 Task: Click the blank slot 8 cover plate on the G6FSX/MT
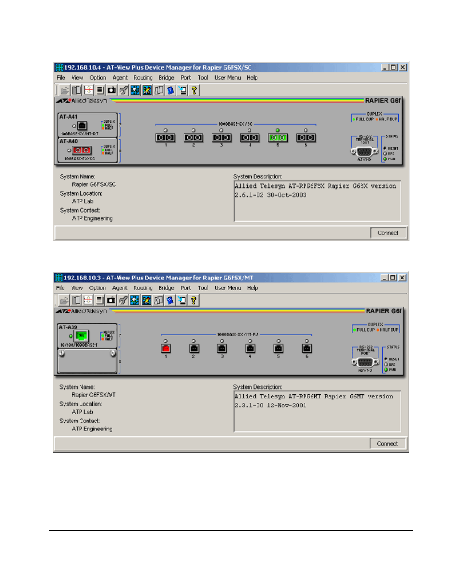[x=87, y=361]
